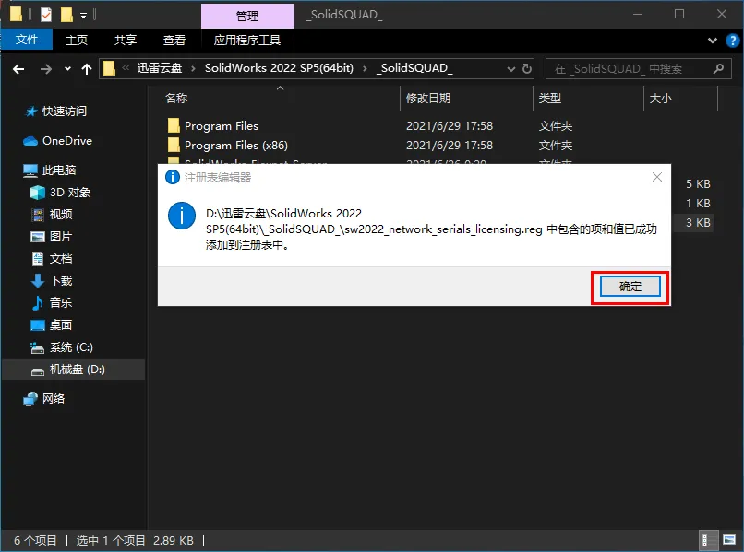Open 文档 folder in sidebar
This screenshot has width=744, height=552.
pos(61,259)
